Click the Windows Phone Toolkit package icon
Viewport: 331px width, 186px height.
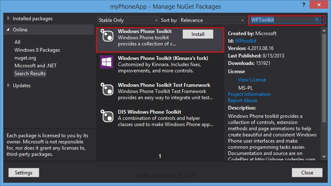107,36
